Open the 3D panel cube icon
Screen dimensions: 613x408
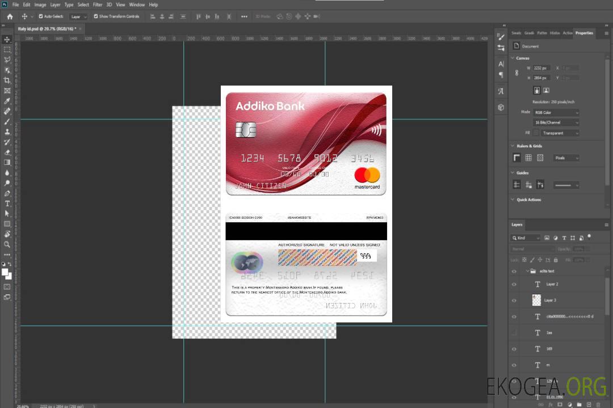coord(501,107)
